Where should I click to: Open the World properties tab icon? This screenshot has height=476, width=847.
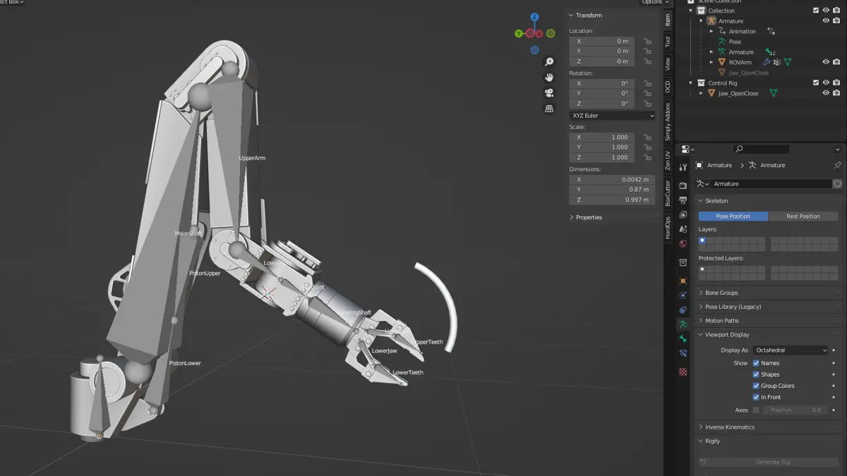click(x=683, y=244)
